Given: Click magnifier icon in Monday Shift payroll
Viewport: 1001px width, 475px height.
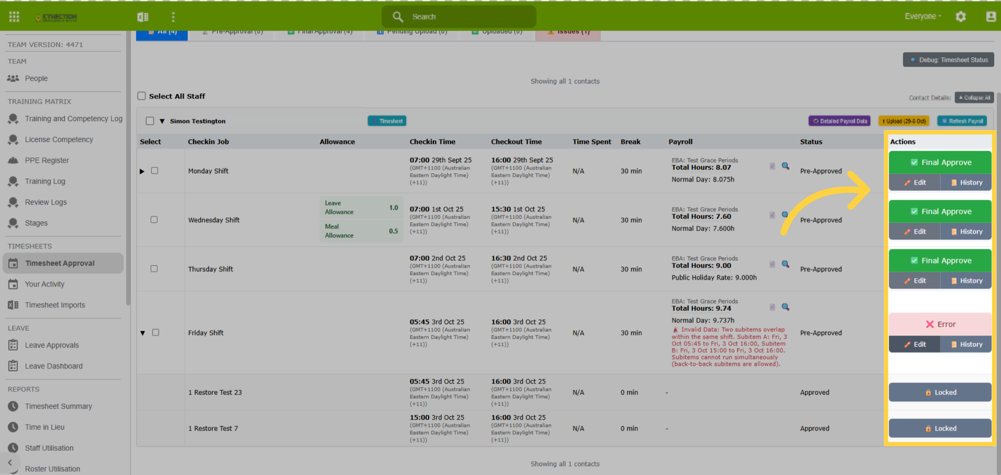Looking at the screenshot, I should tap(785, 166).
